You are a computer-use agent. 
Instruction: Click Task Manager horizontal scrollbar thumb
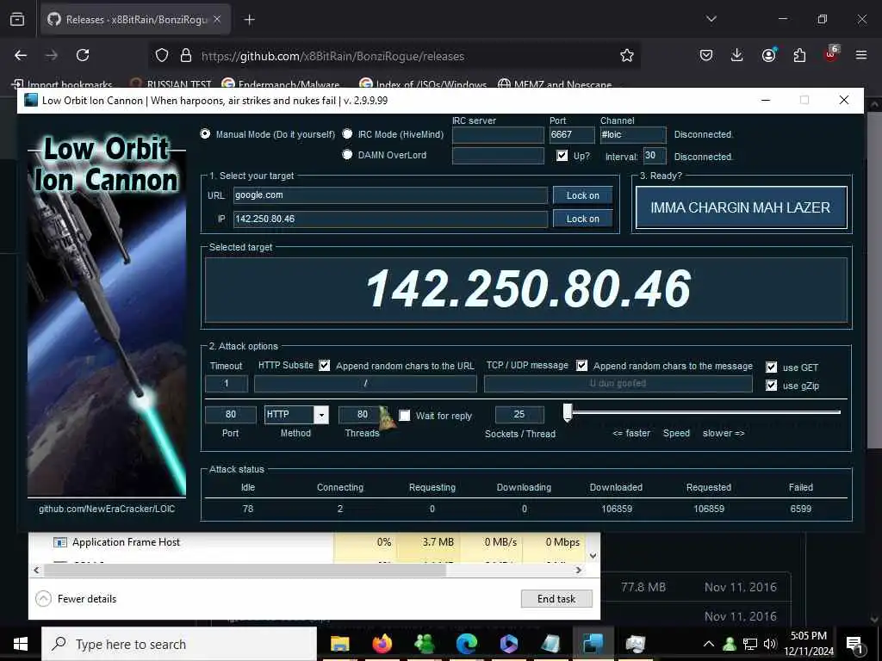[x=245, y=570]
